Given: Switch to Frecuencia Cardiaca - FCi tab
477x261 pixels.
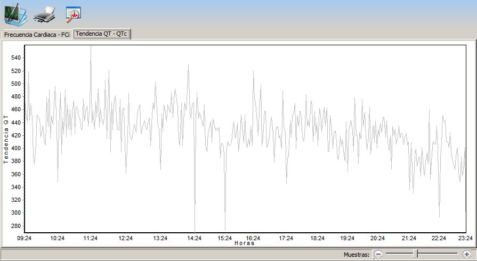Looking at the screenshot, I should (x=36, y=34).
